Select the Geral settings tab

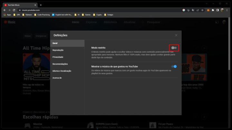pyautogui.click(x=67, y=43)
